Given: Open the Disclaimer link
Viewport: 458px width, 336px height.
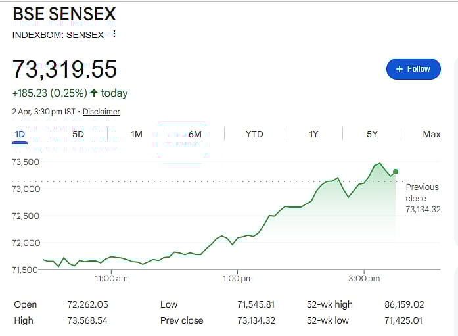Looking at the screenshot, I should click(x=101, y=112).
